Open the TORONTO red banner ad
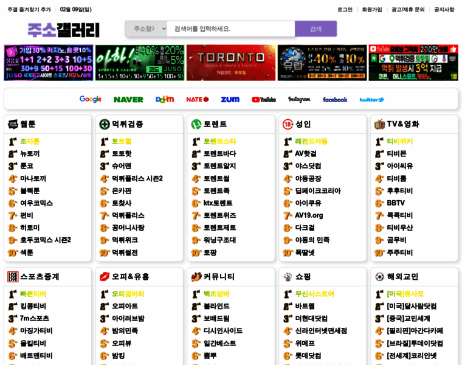This screenshot has height=365, width=462. pos(231,63)
